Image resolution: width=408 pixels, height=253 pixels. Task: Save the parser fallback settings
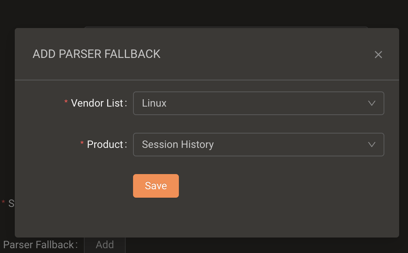pyautogui.click(x=156, y=186)
